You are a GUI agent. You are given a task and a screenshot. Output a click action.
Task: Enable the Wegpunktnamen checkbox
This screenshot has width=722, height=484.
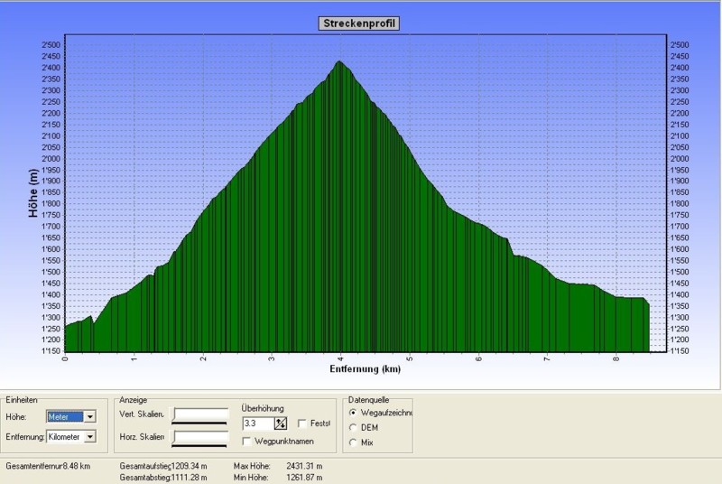tap(247, 441)
